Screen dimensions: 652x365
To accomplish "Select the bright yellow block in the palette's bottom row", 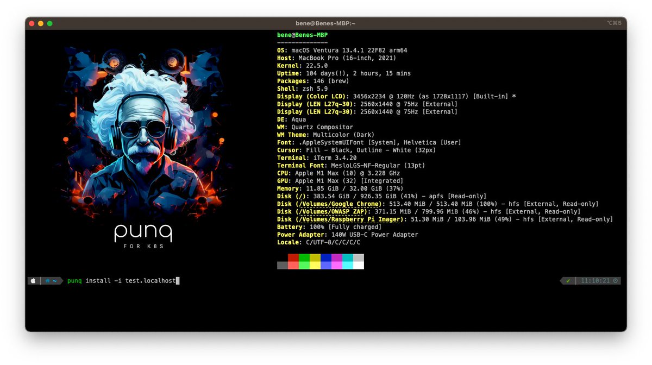I will coord(315,265).
